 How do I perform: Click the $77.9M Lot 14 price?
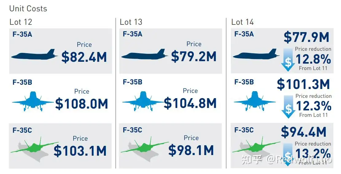306,37
